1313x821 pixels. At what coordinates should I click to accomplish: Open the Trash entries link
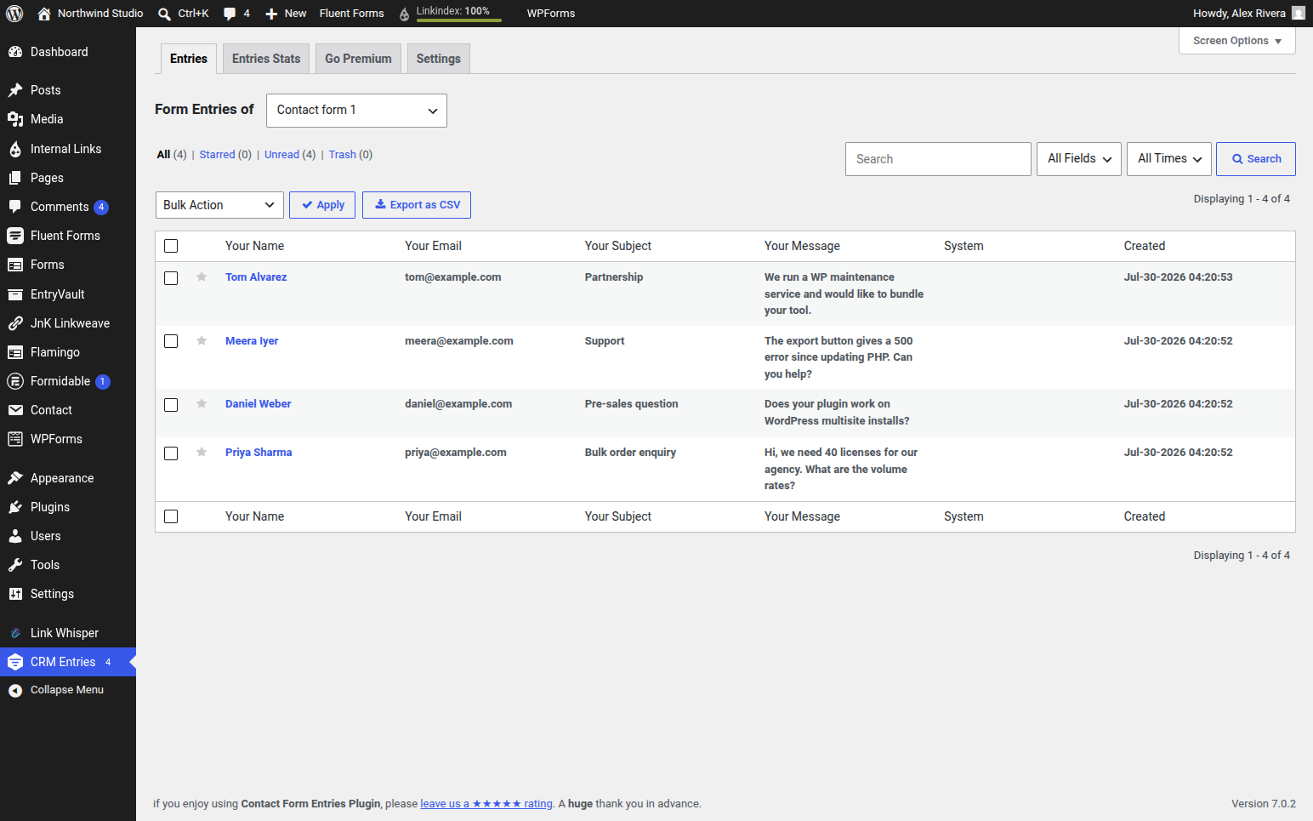click(343, 155)
